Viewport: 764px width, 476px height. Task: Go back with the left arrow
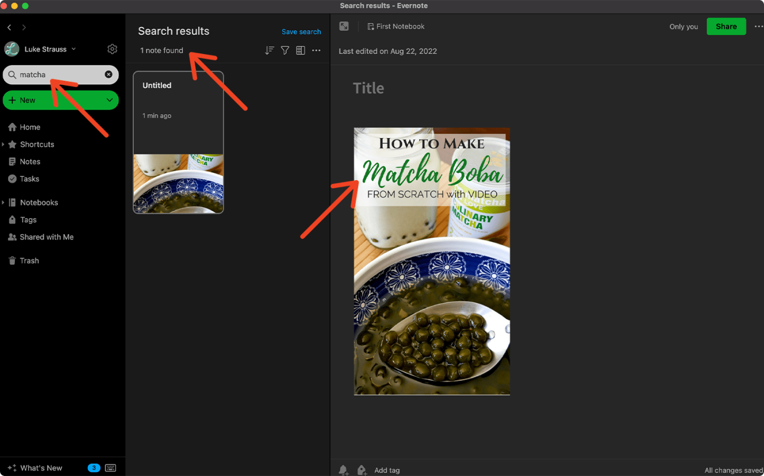tap(9, 27)
